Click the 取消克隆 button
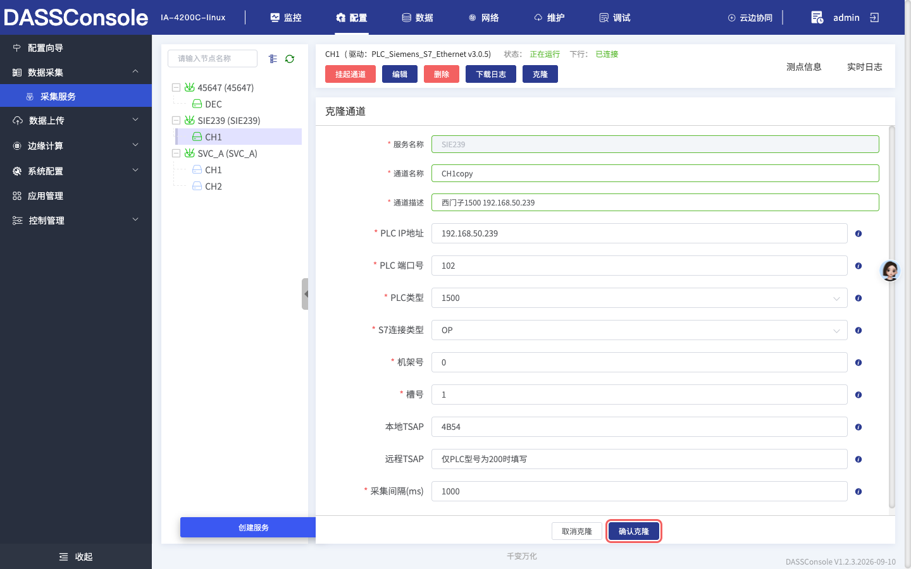 click(577, 531)
